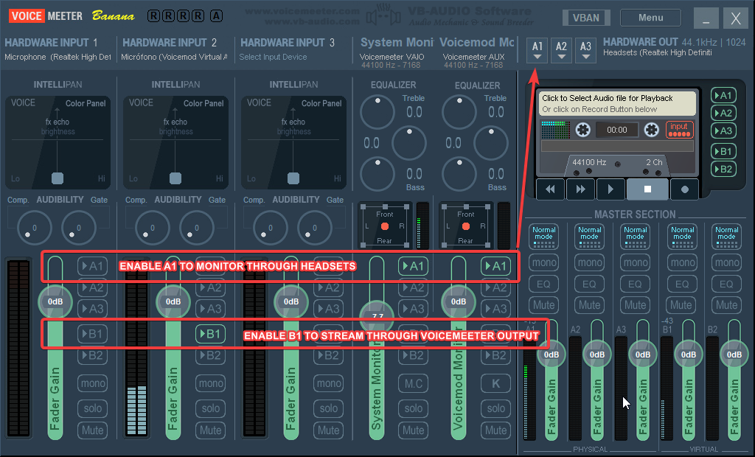Disable B1 routing on Hardware Input 2 strip
This screenshot has width=755, height=457.
210,334
